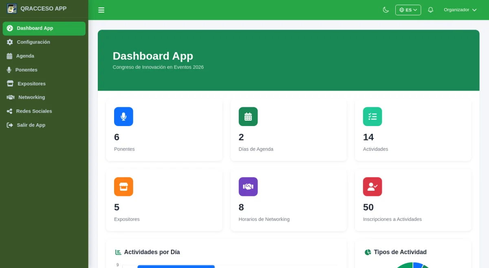The height and width of the screenshot is (268, 489).
Task: Switch to dark mode via moon icon
Action: point(386,10)
